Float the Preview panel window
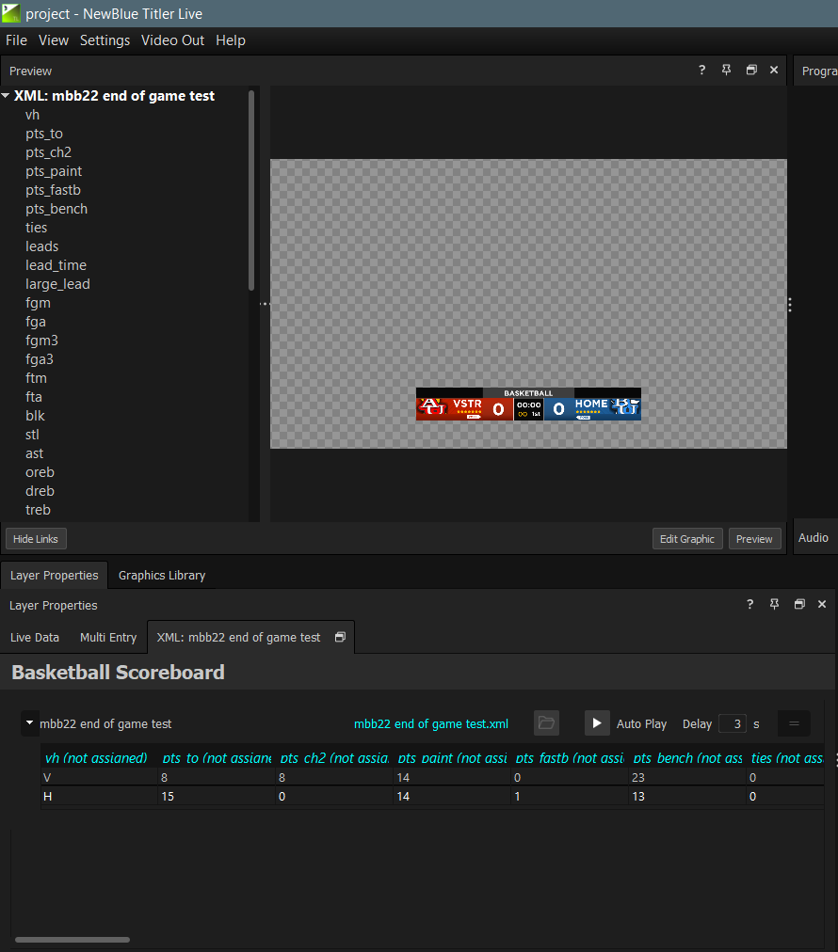 [x=750, y=71]
